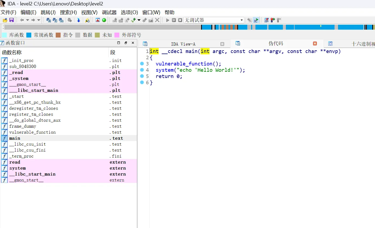Open the 无调试器 debugger selection dropdown
Screen dimensions: 375x228
tap(214, 20)
